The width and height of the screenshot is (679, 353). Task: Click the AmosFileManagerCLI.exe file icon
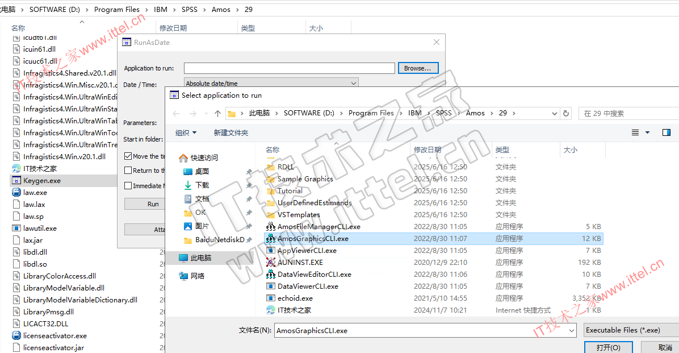[x=271, y=226]
